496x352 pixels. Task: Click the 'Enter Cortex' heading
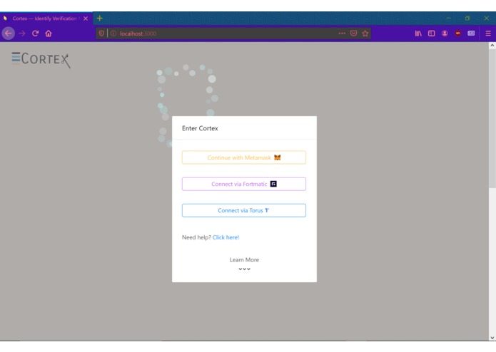point(200,128)
